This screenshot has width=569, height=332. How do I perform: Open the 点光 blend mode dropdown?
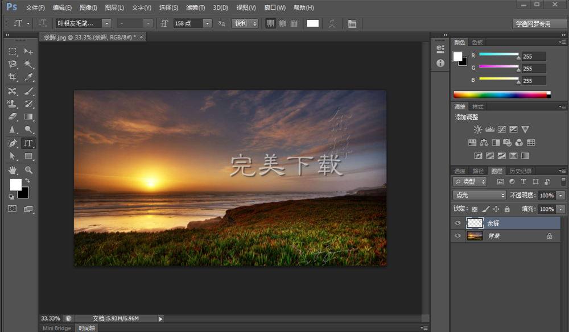[479, 195]
